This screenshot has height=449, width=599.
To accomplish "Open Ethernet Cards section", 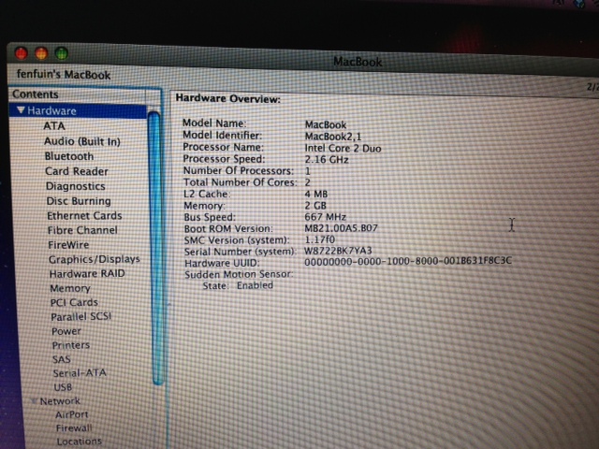I will (x=84, y=216).
